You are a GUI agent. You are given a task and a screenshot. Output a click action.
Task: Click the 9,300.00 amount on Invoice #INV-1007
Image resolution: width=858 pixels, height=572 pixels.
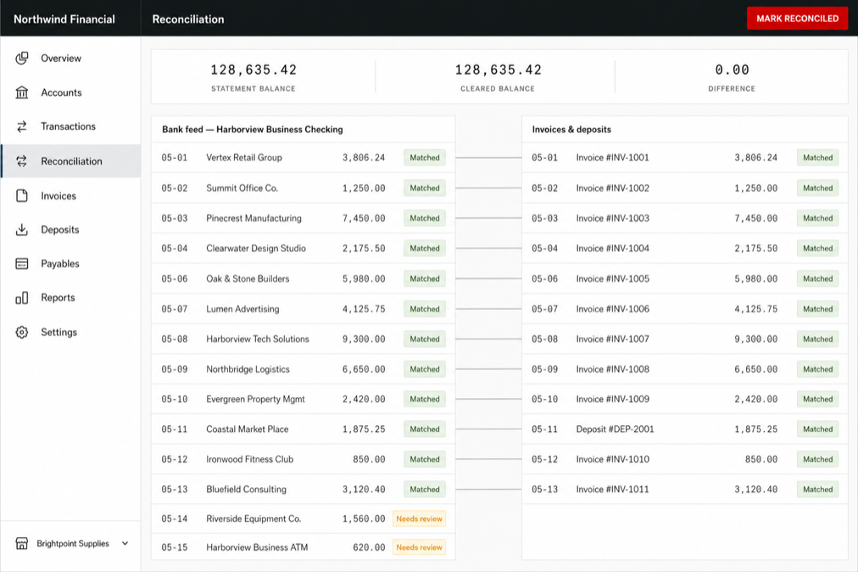755,339
